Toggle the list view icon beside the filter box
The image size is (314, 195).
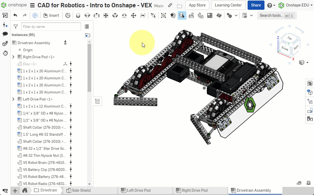[87, 27]
